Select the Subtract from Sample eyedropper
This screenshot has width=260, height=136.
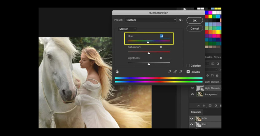point(181,72)
